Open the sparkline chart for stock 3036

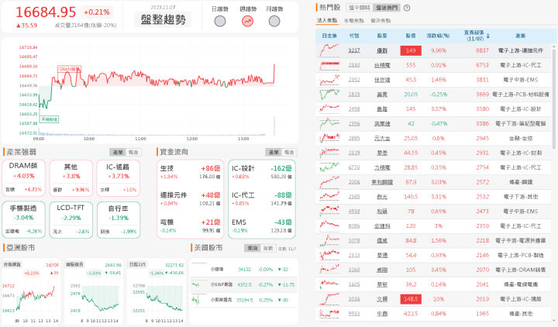[x=329, y=299]
